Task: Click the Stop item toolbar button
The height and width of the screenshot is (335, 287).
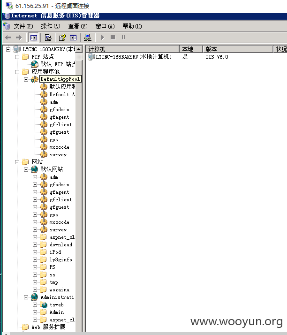Action: click(x=113, y=38)
